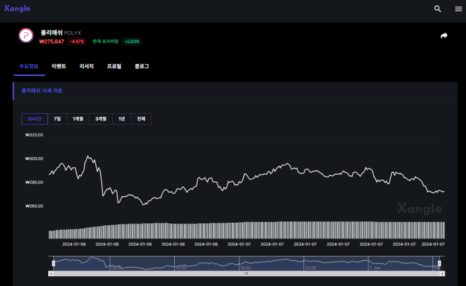Viewport: 466px width, 286px height.
Task: Click the POLYX coin logo
Action: (x=26, y=36)
